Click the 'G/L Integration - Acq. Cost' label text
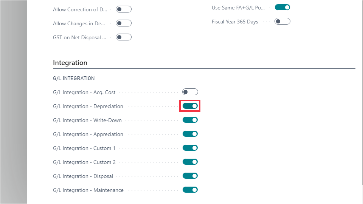This screenshot has height=204, width=363. [84, 92]
